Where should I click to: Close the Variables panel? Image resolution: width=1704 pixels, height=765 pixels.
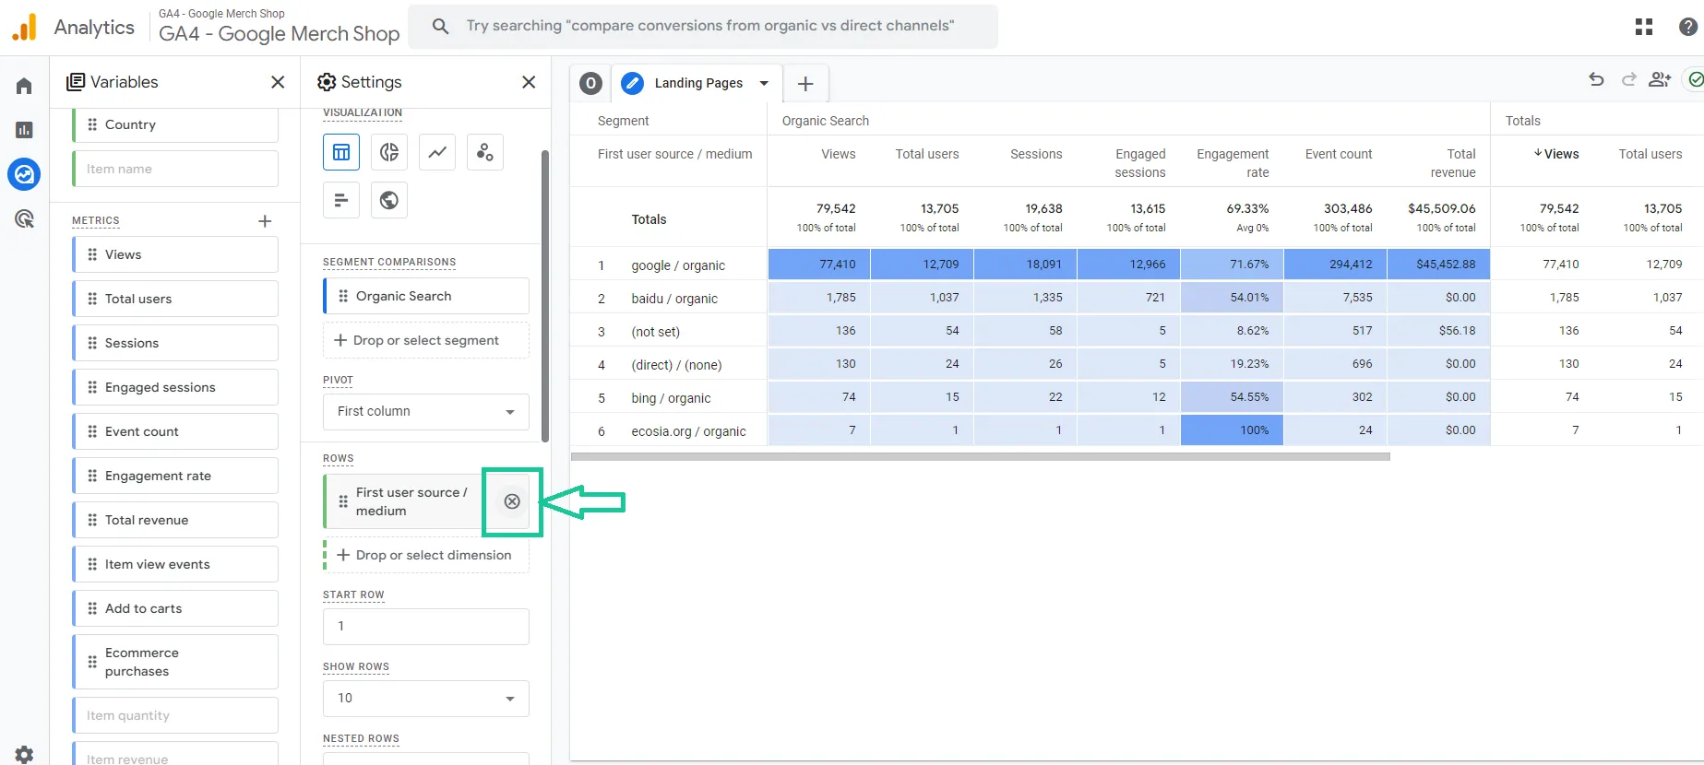coord(278,82)
